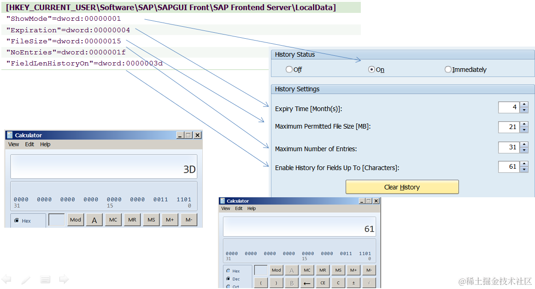The width and height of the screenshot is (535, 289).
Task: Click M+ in the 3D calculator
Action: point(170,220)
